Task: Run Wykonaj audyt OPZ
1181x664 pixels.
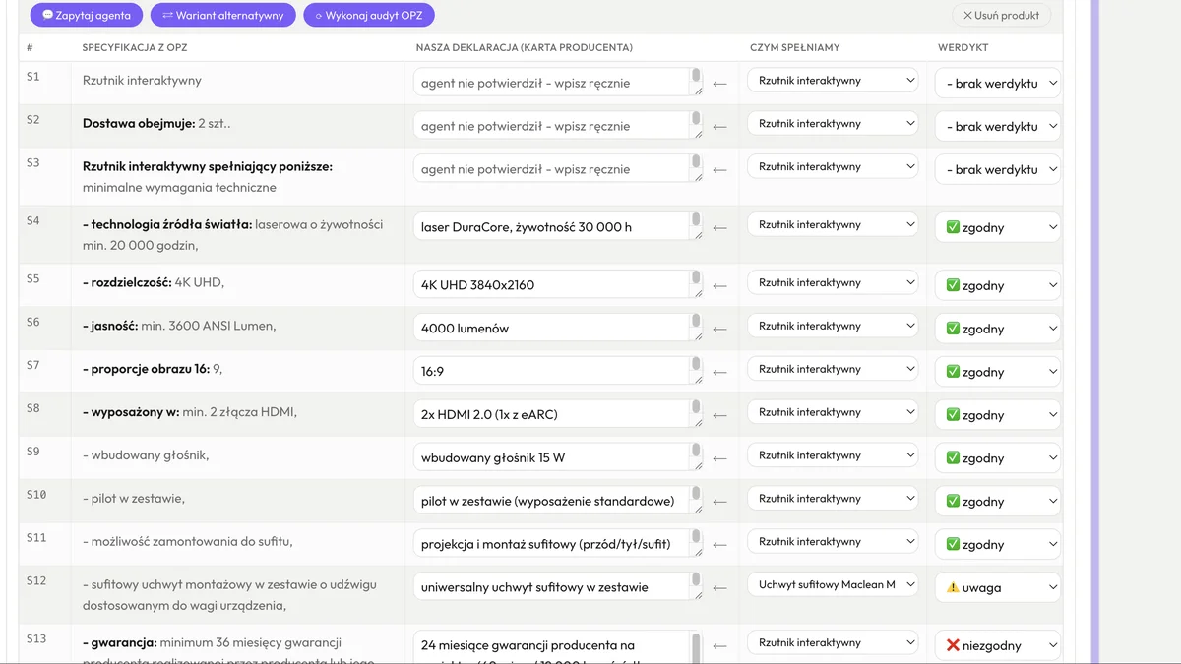Action: click(x=369, y=16)
